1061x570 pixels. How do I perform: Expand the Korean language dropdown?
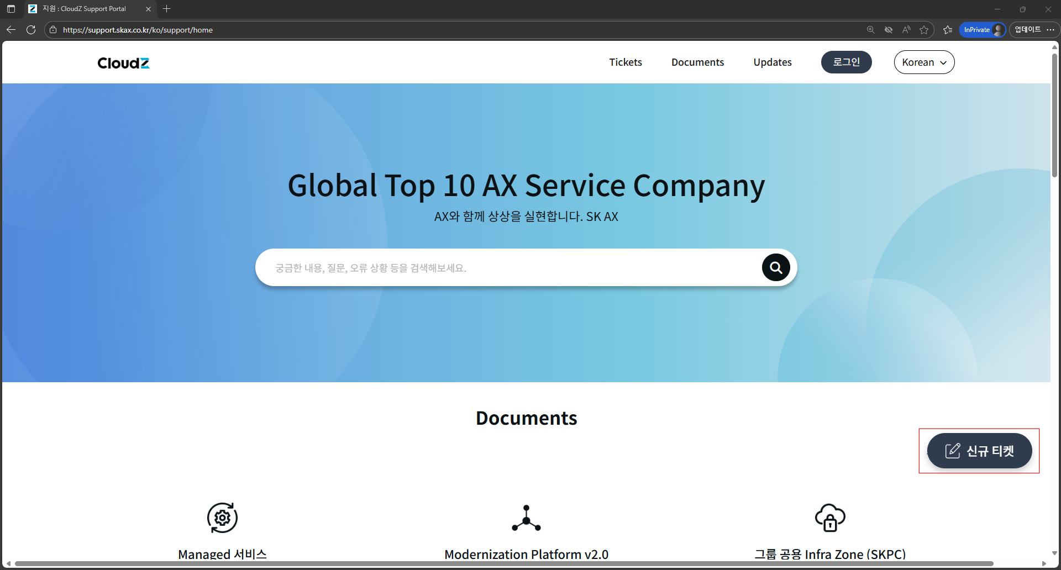pyautogui.click(x=924, y=62)
